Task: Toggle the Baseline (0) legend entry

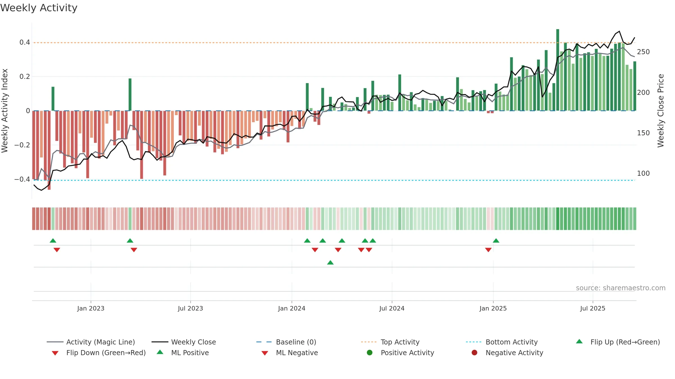Action: pos(286,342)
